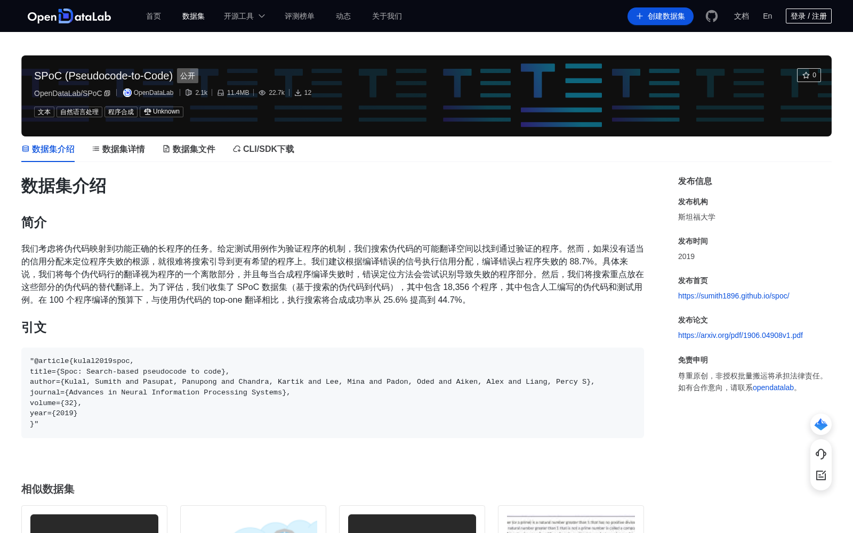Open the headset customer support icon

click(821, 454)
